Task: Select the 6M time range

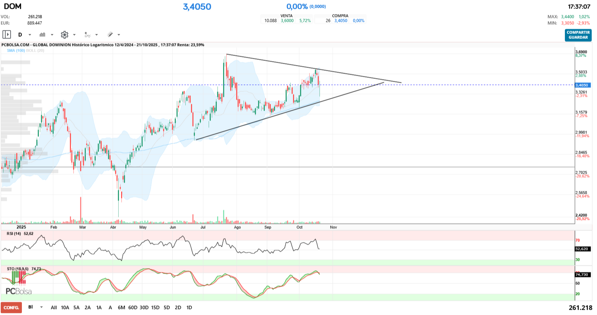Action: coord(121,308)
